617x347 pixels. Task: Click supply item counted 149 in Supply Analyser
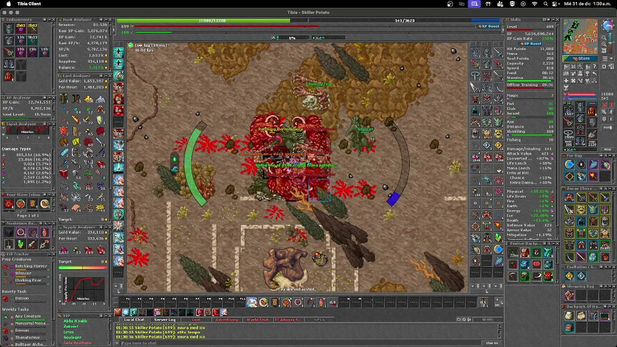pyautogui.click(x=88, y=250)
